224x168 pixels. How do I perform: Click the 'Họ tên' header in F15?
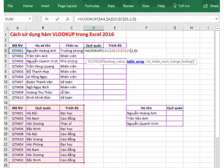tap(146, 108)
